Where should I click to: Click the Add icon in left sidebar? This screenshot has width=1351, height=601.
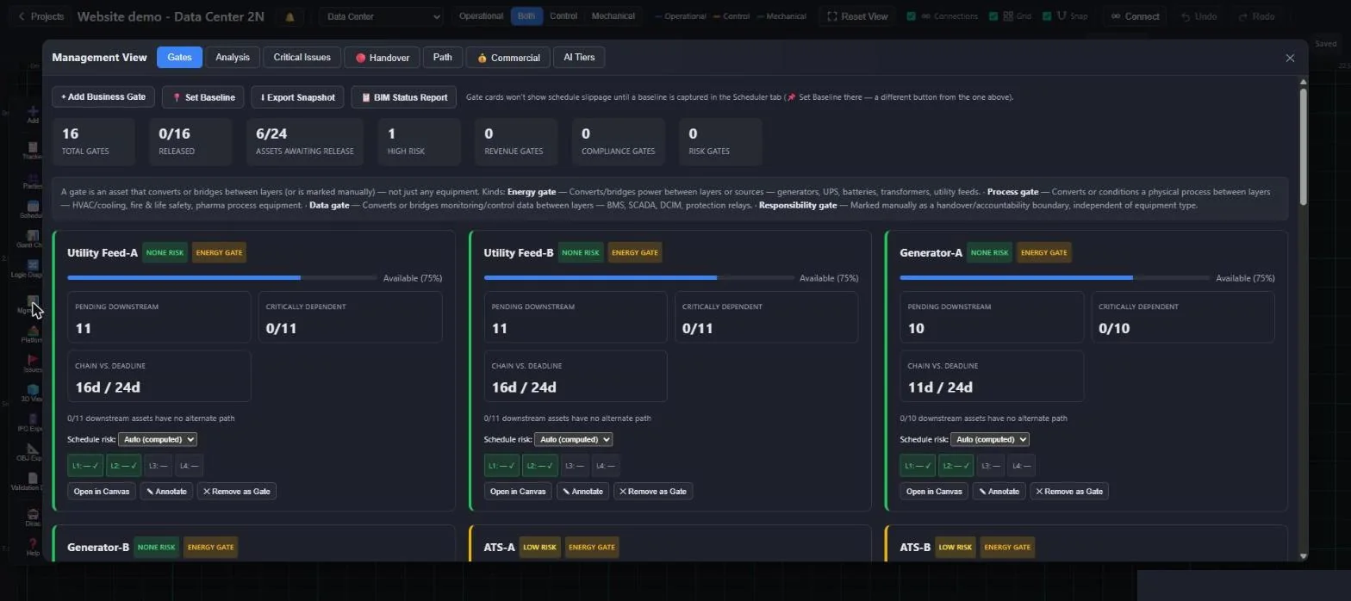pos(33,114)
